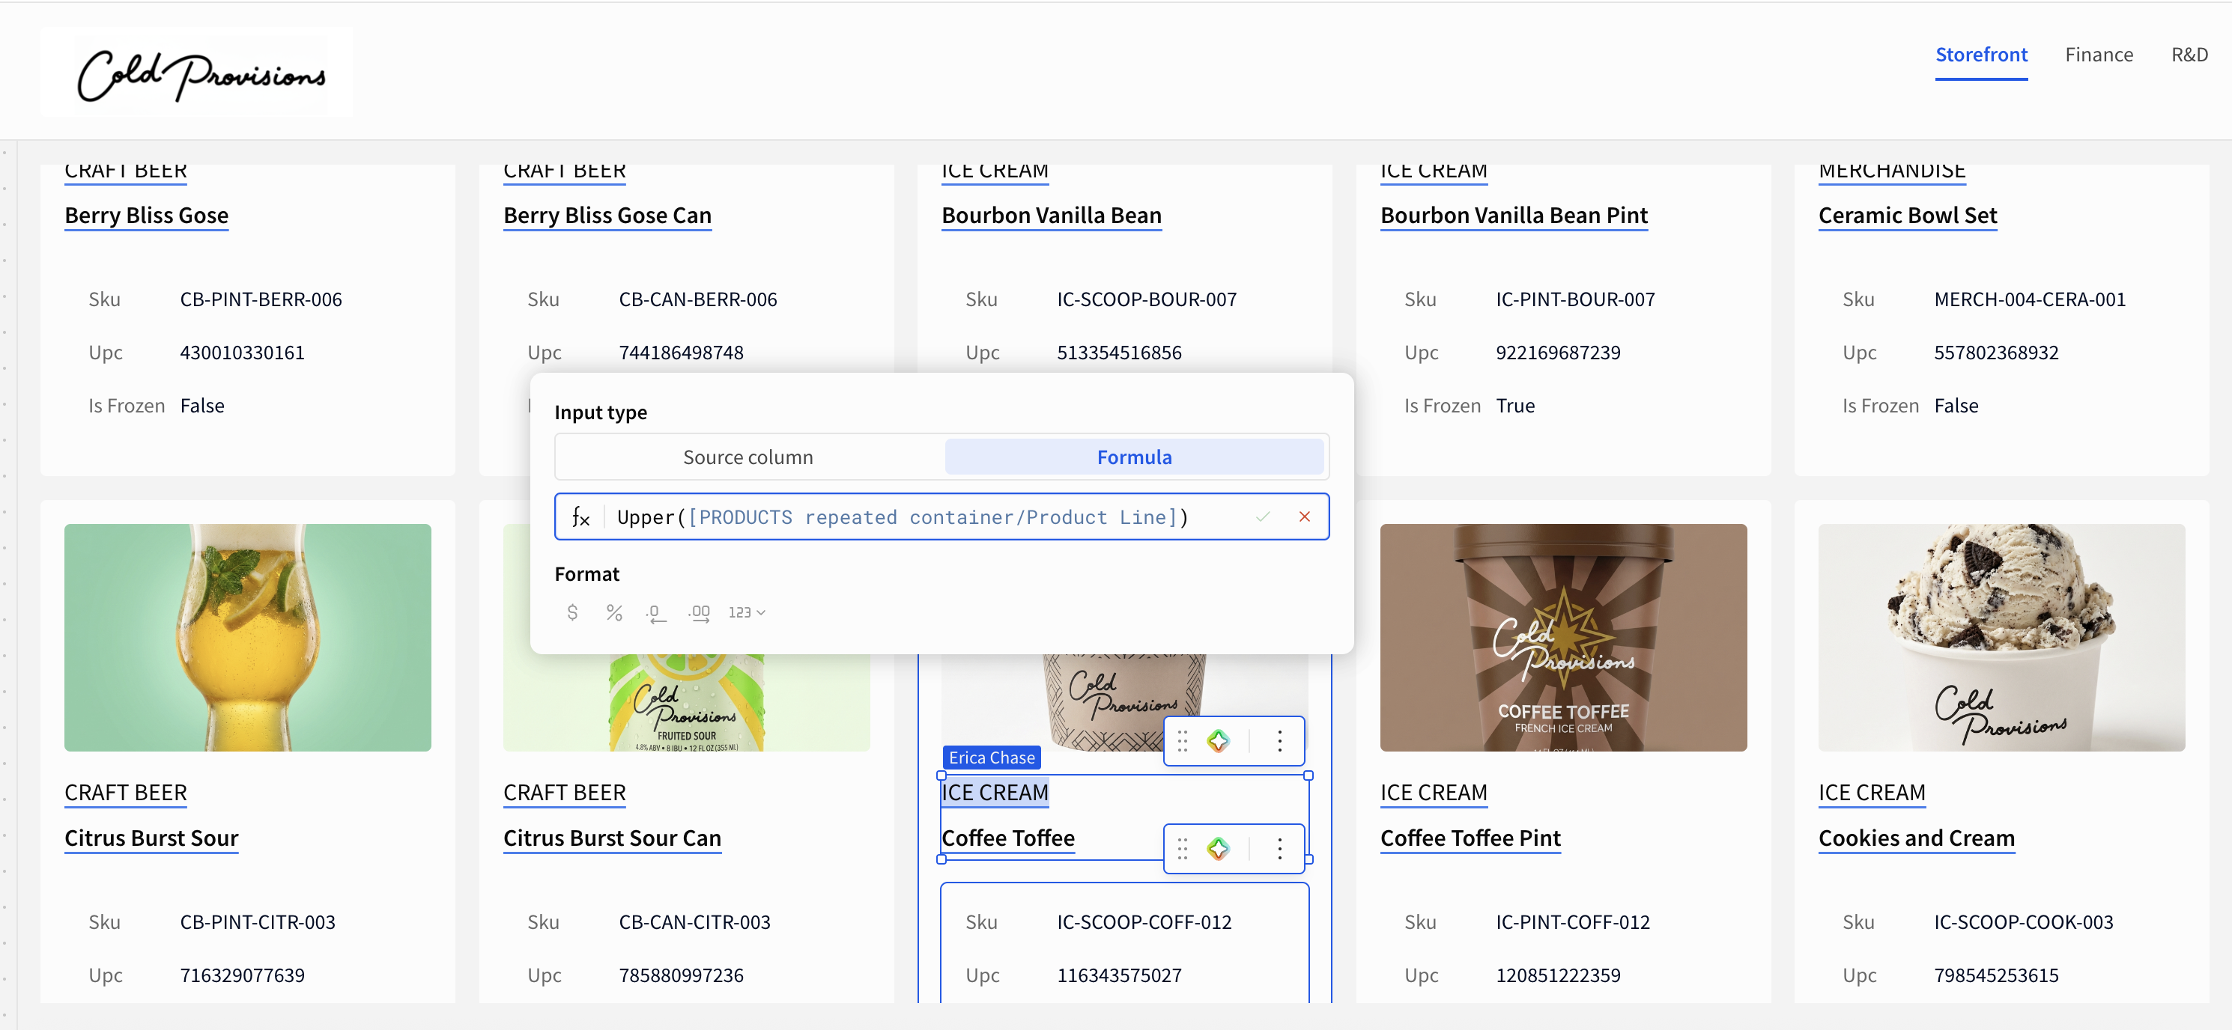2232x1030 pixels.
Task: Open three-dot menu beside Coffee Toffee title
Action: (1279, 848)
